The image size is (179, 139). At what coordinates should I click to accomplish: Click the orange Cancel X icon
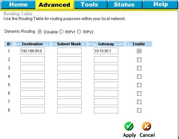click(x=147, y=126)
